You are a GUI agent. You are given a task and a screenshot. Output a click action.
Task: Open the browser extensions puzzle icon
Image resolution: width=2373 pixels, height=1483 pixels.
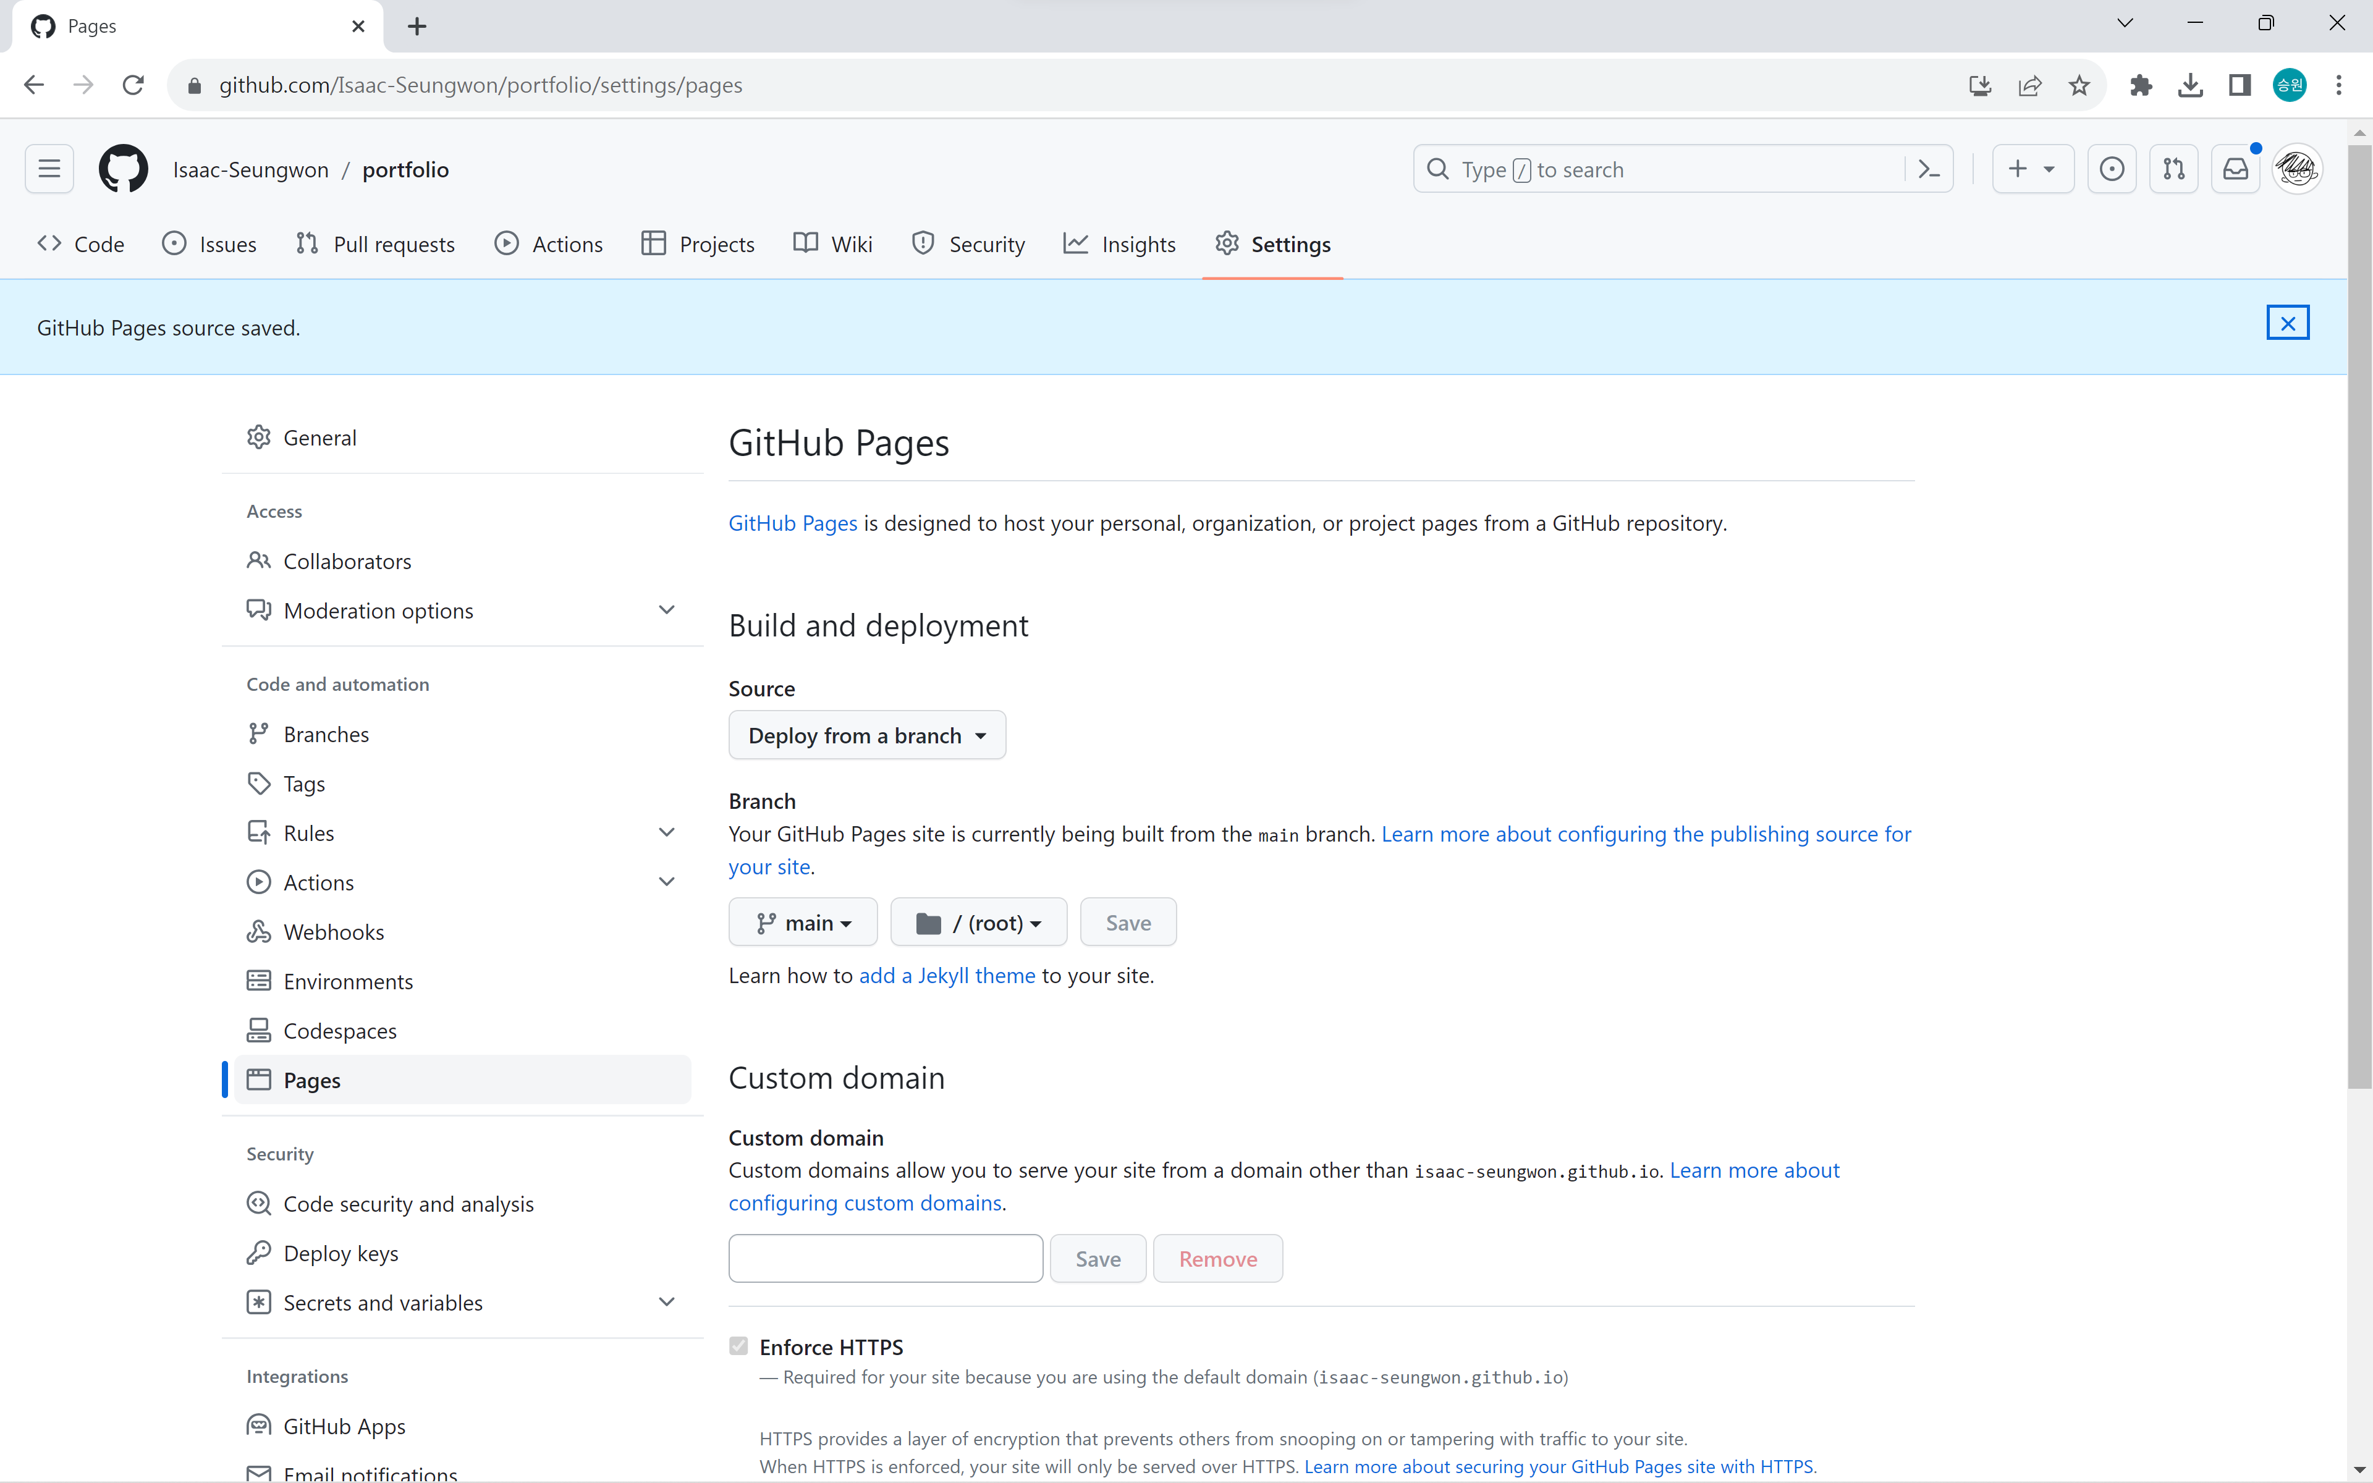(2141, 85)
